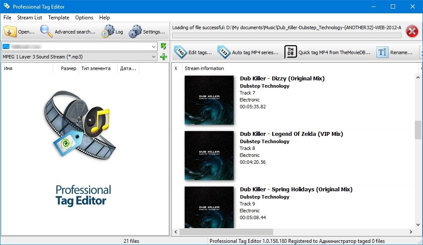
Task: Click the Track 8 text
Action: [x=247, y=148]
